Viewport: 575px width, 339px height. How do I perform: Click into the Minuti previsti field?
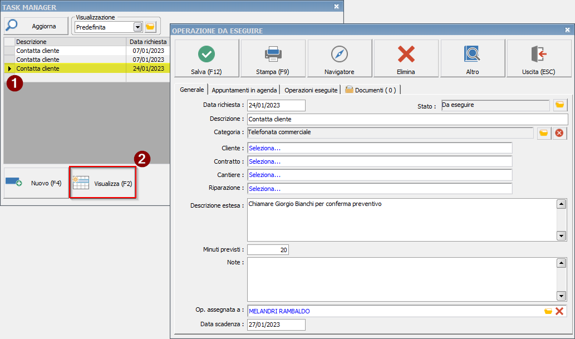pos(268,250)
